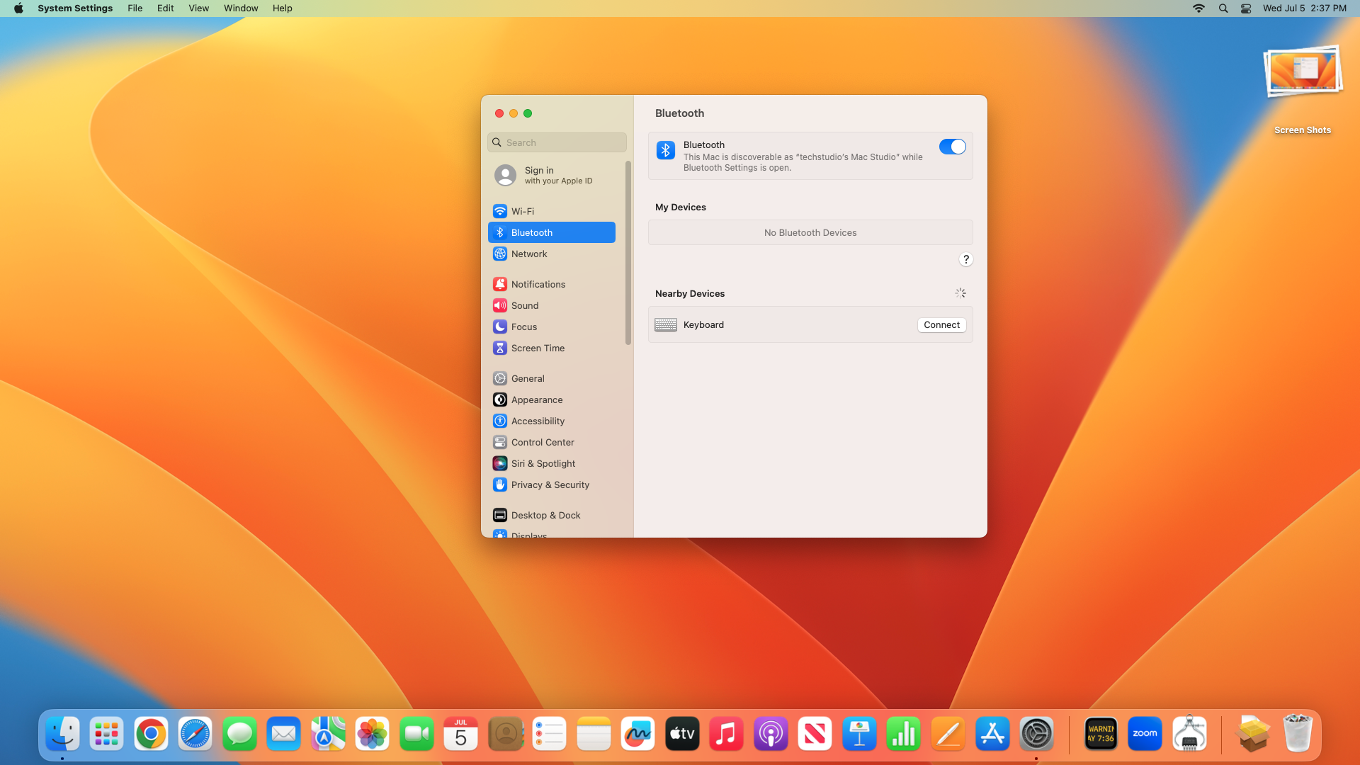Open Network settings in sidebar
Screen dimensions: 1360x765
pos(552,254)
